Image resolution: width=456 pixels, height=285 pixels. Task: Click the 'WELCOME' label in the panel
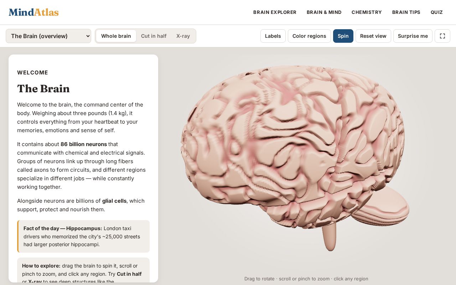pos(32,73)
